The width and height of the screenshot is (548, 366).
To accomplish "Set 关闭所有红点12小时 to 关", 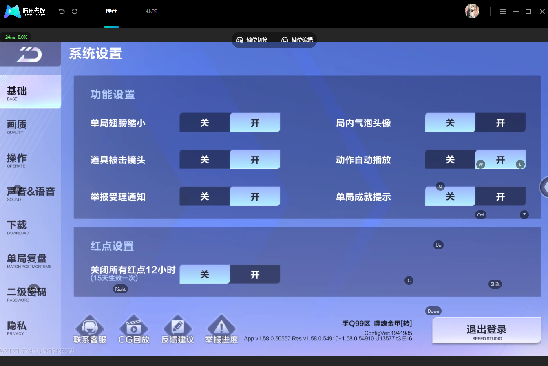I will 205,274.
